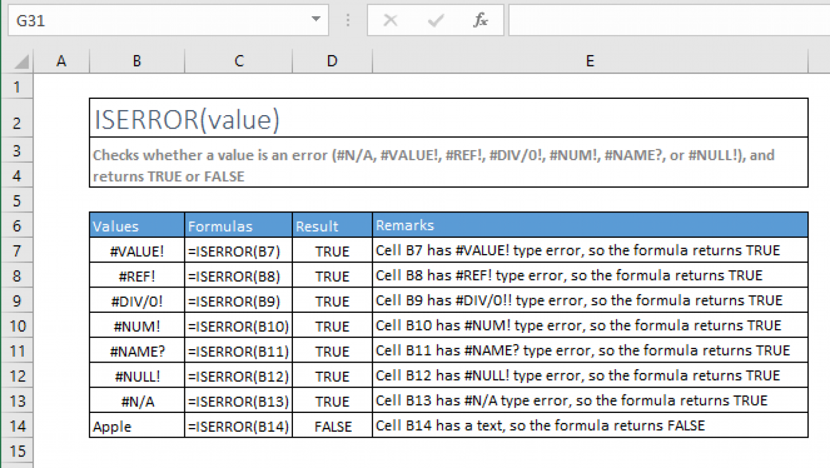830x468 pixels.
Task: Click the Select All corner triangle
Action: point(21,62)
